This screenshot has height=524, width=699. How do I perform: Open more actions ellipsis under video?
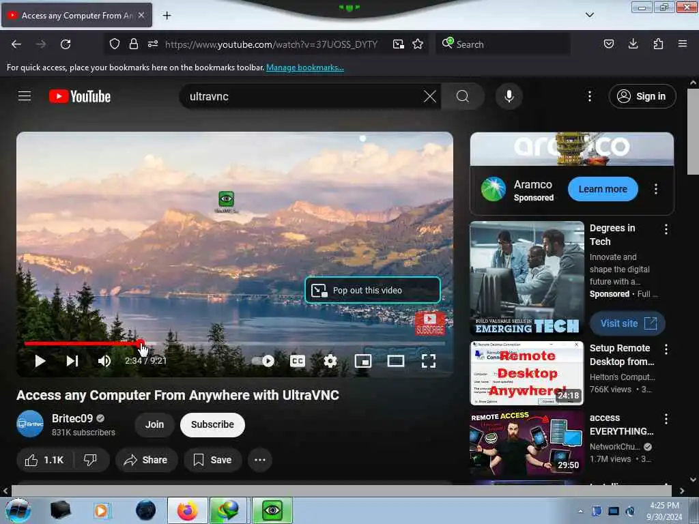tap(260, 460)
